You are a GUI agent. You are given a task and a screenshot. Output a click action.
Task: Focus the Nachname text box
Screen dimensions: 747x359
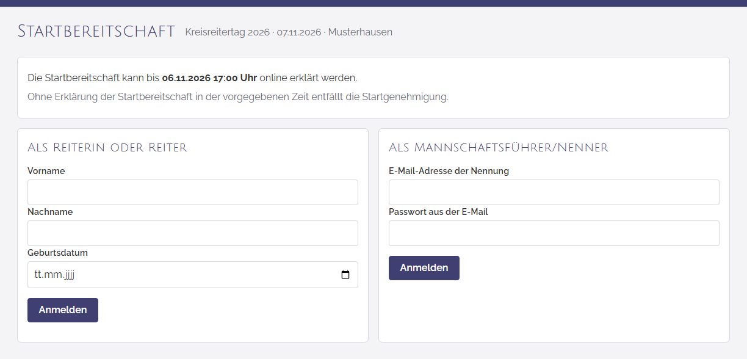(193, 233)
